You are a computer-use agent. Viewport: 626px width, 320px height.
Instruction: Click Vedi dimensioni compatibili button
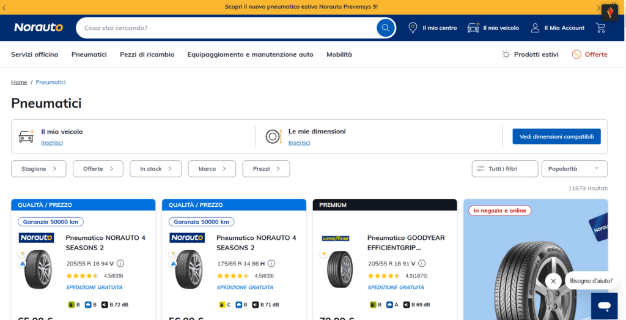(556, 136)
